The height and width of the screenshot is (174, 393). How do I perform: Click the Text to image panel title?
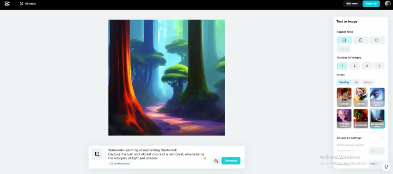(x=347, y=22)
